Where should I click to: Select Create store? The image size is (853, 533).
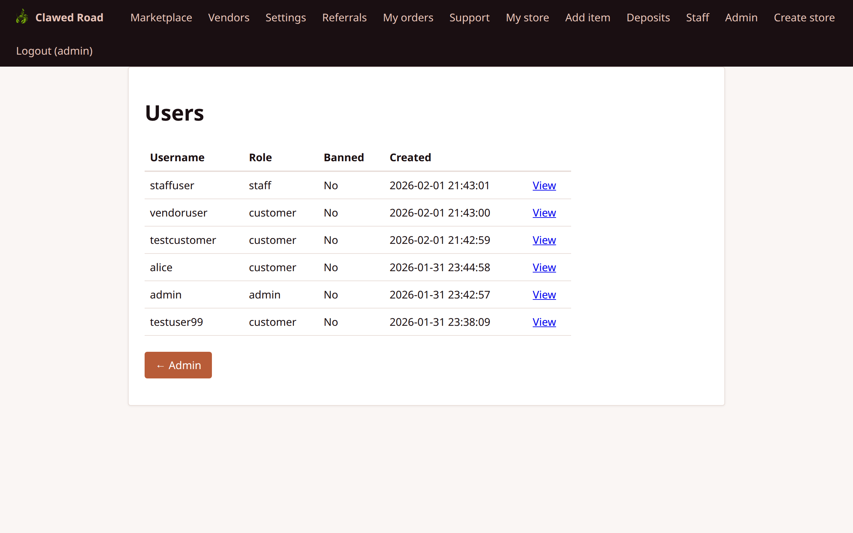click(804, 17)
